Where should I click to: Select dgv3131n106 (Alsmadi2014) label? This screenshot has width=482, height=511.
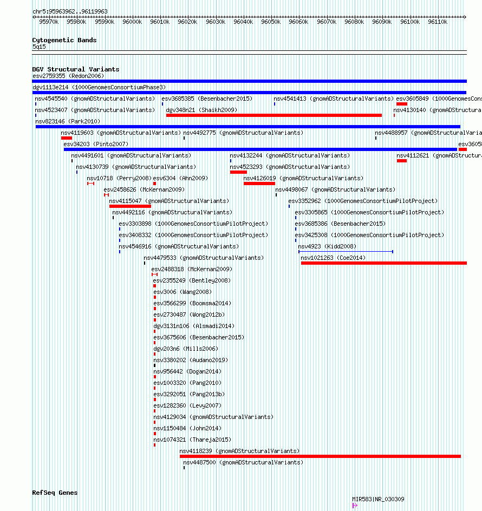[194, 326]
